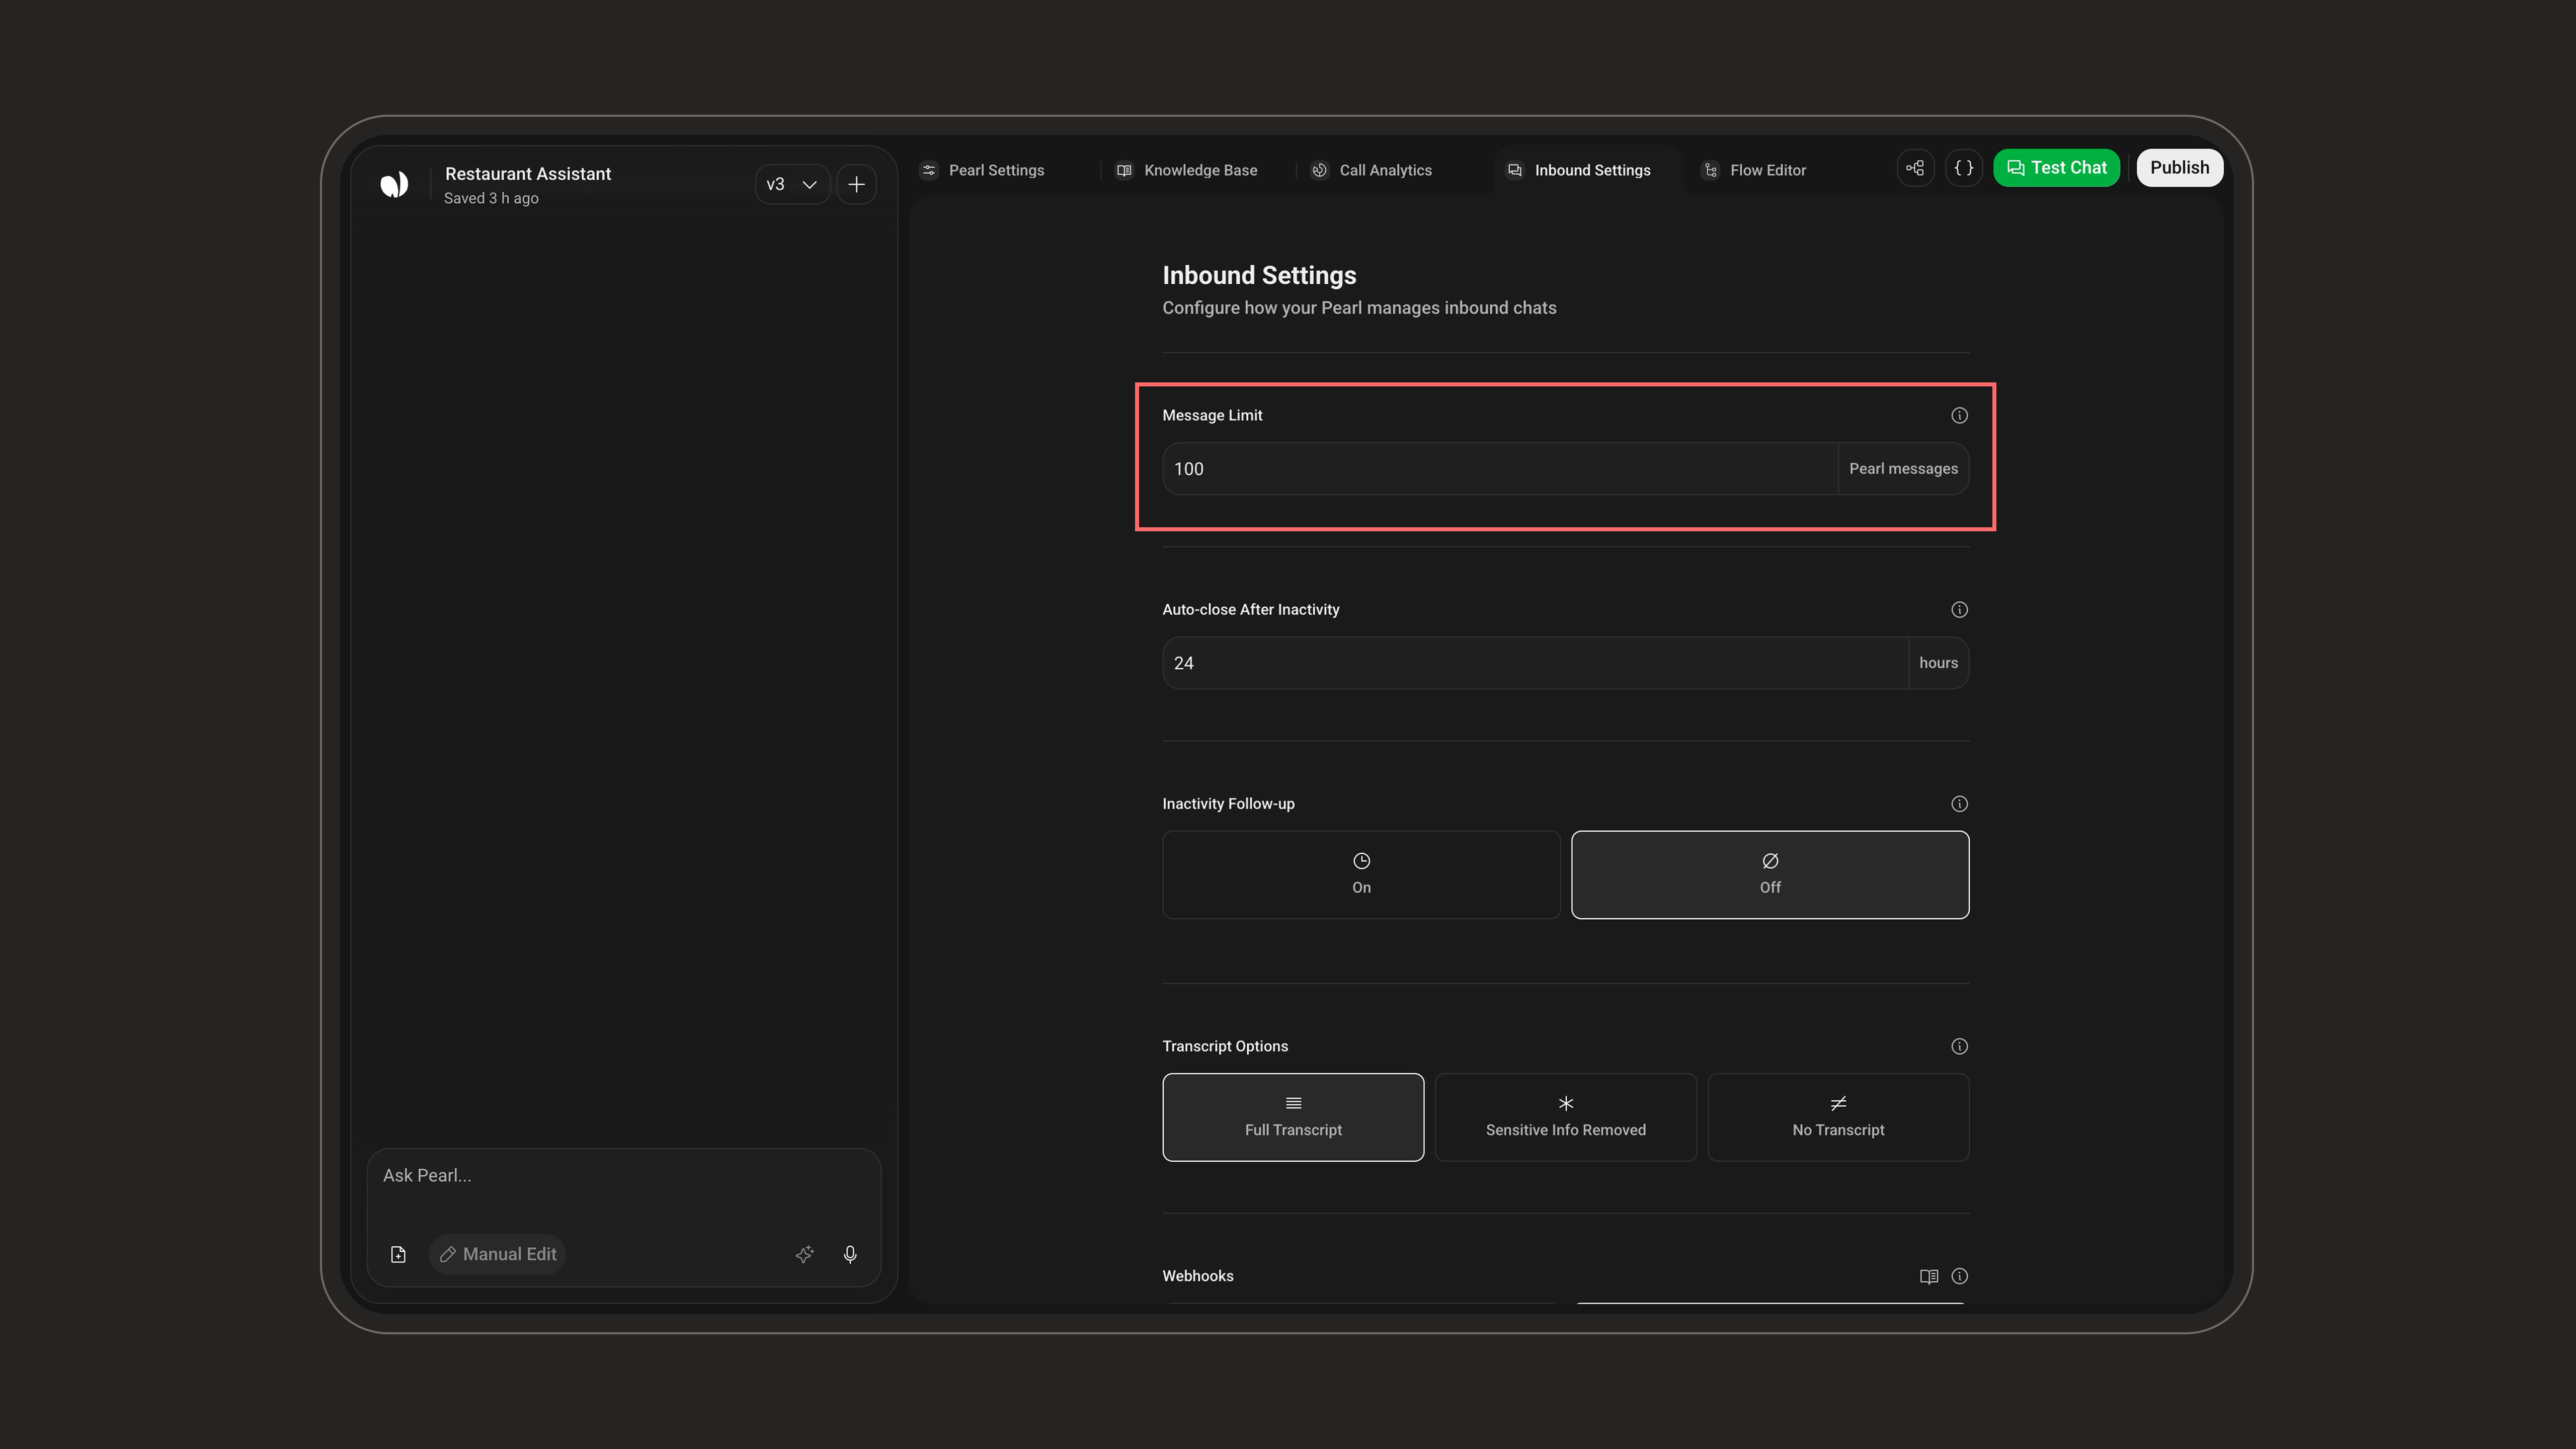
Task: Start a Test Chat
Action: click(x=2056, y=168)
